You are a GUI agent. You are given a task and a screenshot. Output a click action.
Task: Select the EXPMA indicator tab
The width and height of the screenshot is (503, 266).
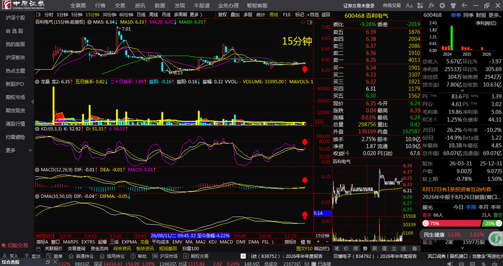[129, 242]
